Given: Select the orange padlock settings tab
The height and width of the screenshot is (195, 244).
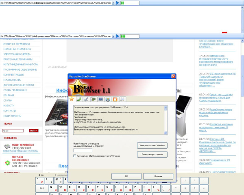Looking at the screenshot, I should click(x=115, y=99).
